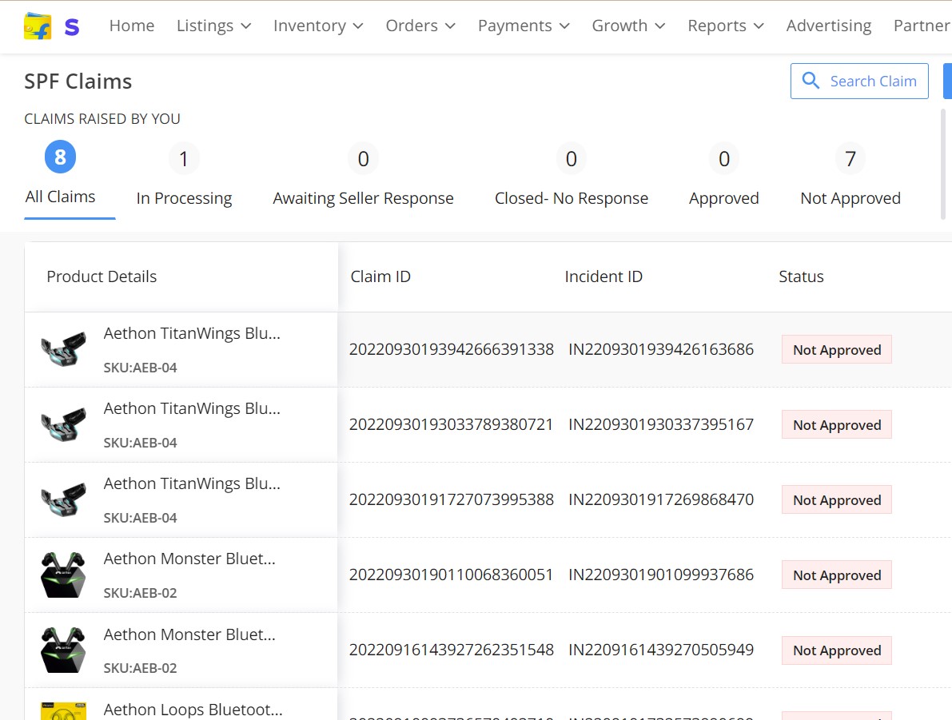
Task: Click Incident ID IN2209301939426163686
Action: point(660,349)
